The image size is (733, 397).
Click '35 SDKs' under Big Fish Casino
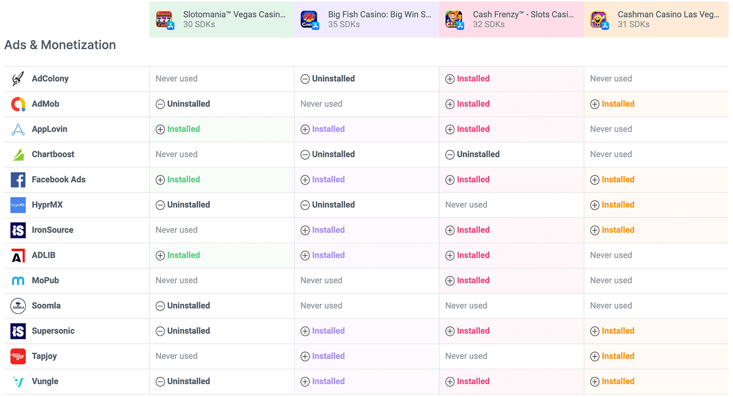pos(344,24)
